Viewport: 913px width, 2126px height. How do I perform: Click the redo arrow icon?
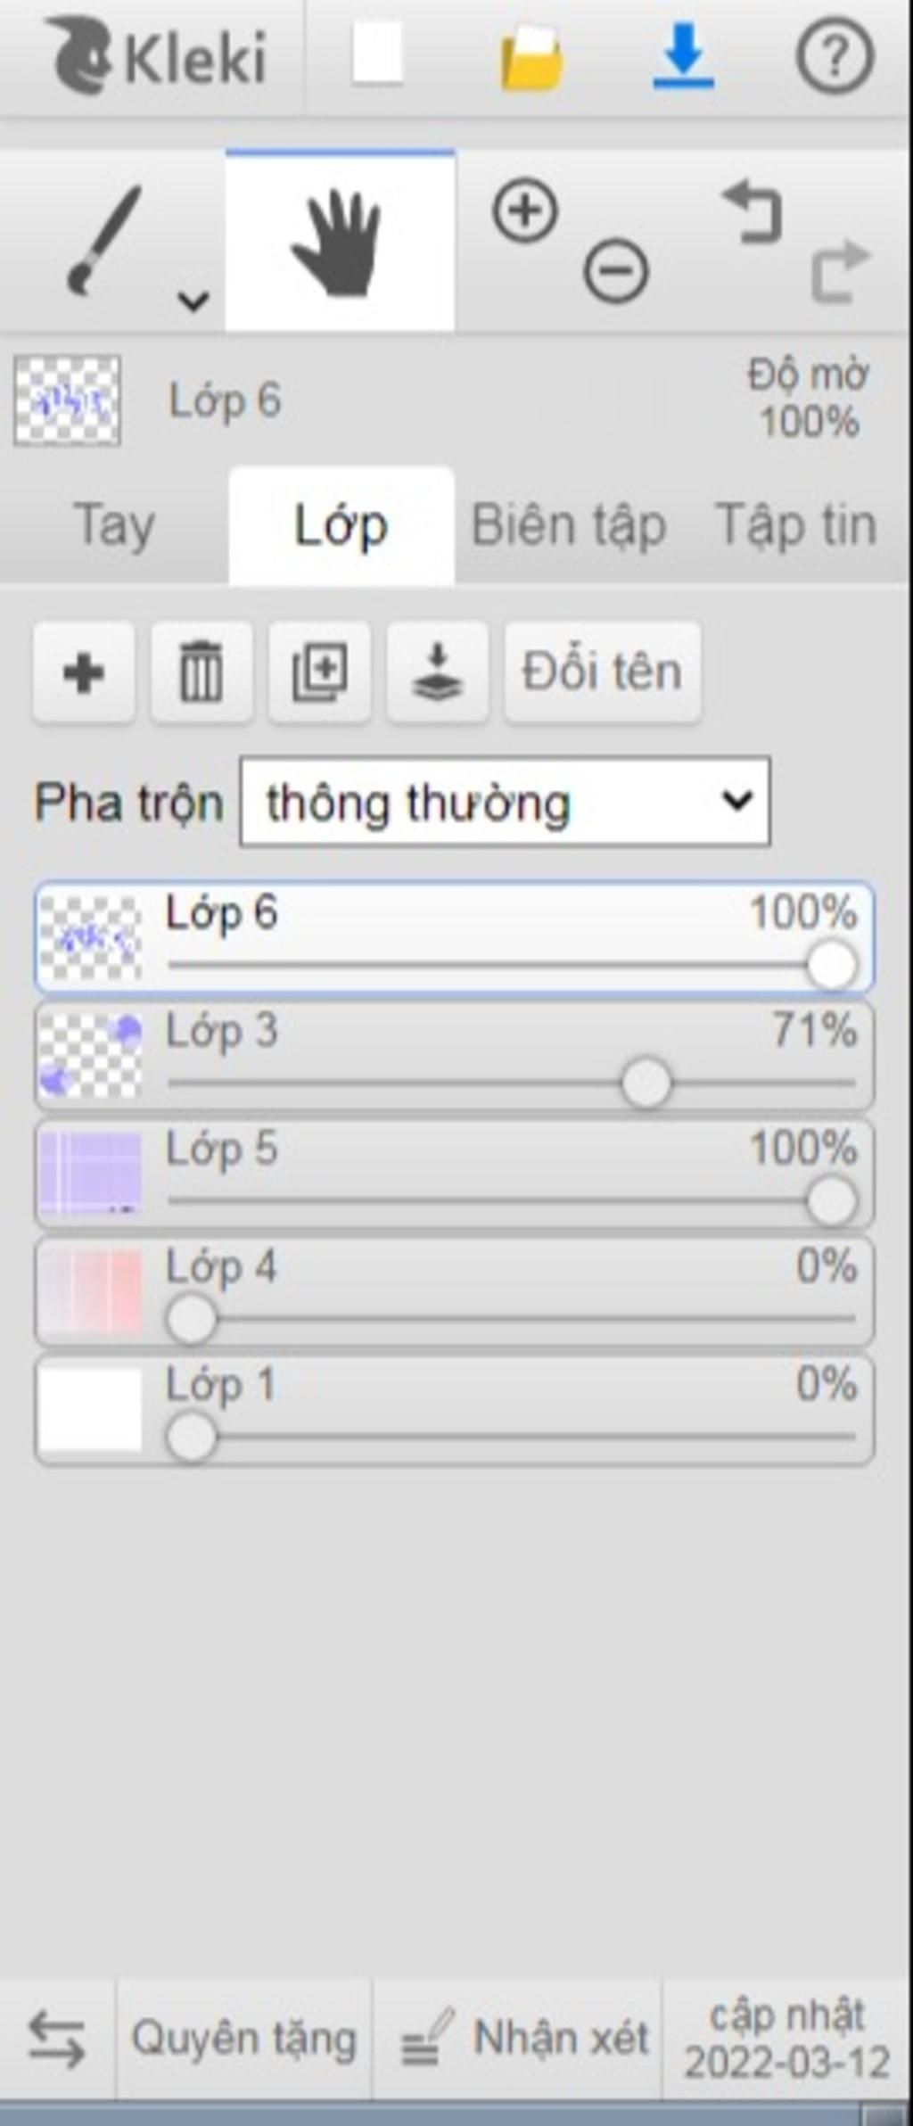(x=840, y=271)
